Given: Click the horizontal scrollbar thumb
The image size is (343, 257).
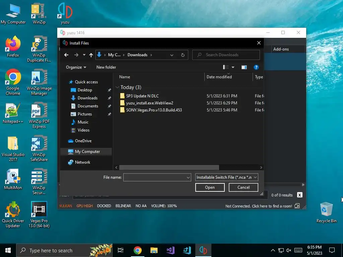Looking at the screenshot, I should (169, 167).
